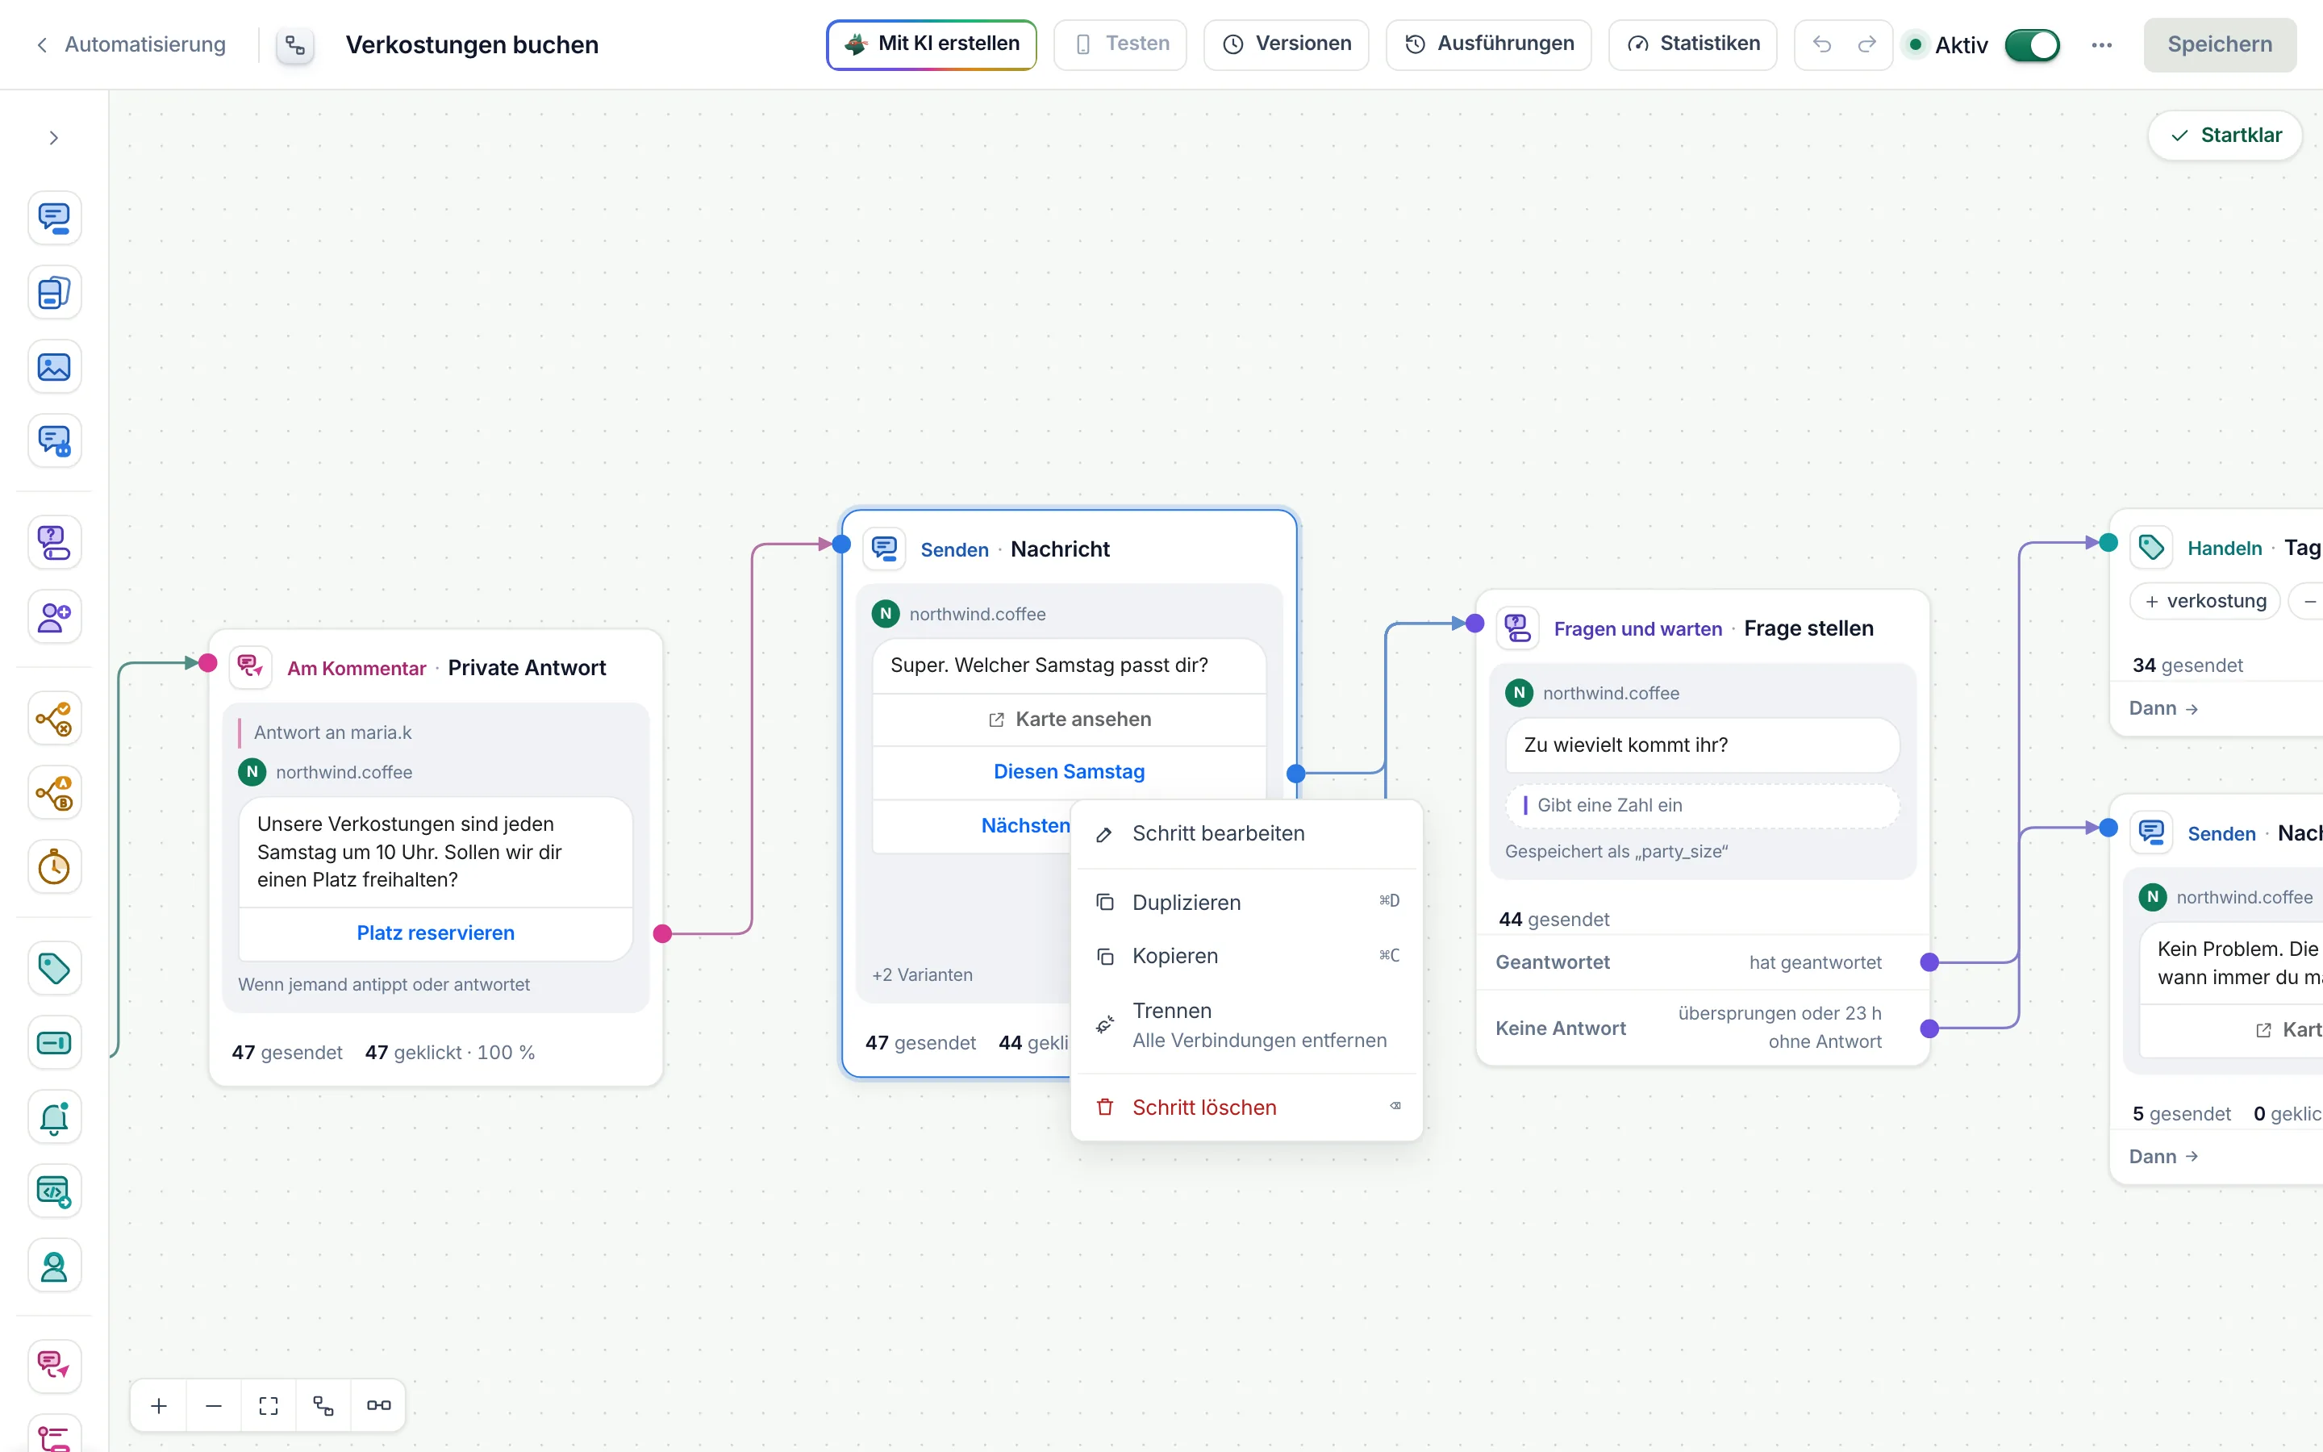This screenshot has height=1452, width=2323.
Task: Click the verkostung tag chip
Action: point(2205,601)
